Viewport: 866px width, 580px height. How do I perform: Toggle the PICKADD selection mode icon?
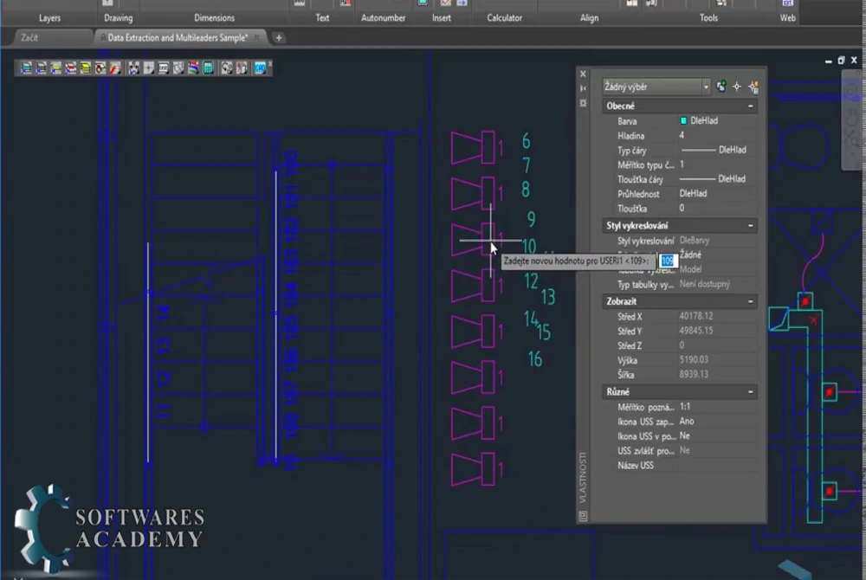pyautogui.click(x=721, y=86)
